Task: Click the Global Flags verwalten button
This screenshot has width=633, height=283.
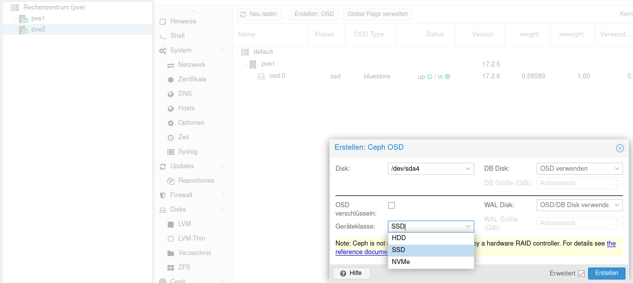Action: pos(377,14)
